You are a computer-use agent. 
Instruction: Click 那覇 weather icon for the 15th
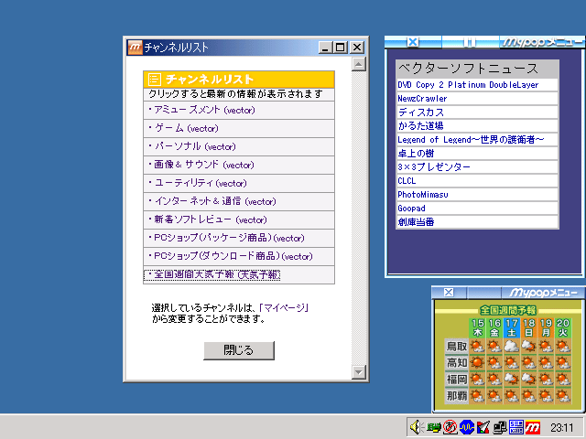(477, 396)
